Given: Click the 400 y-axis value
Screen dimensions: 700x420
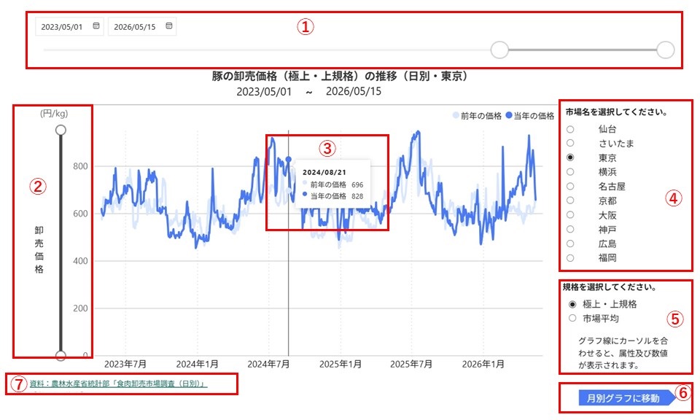Looking at the screenshot, I should click(80, 261).
